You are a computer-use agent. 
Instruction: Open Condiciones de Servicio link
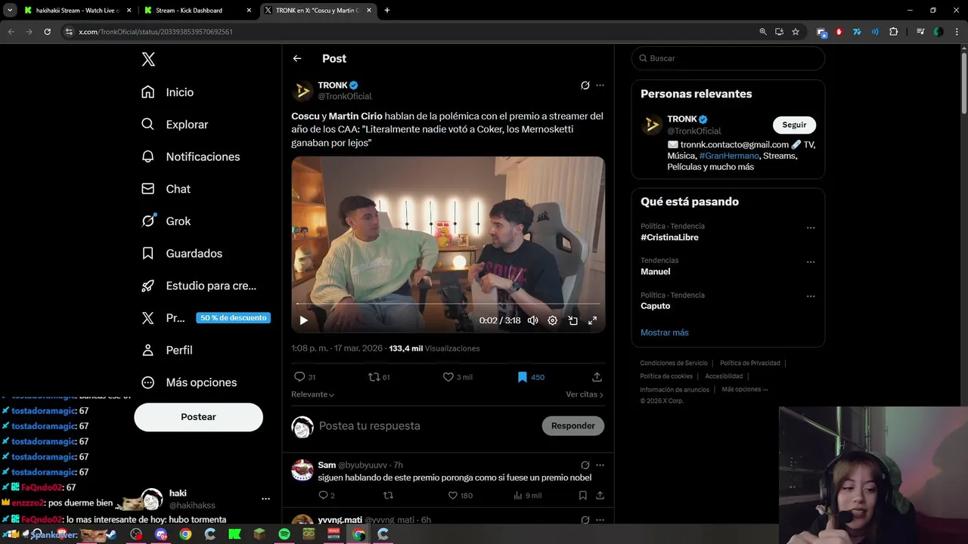click(674, 363)
